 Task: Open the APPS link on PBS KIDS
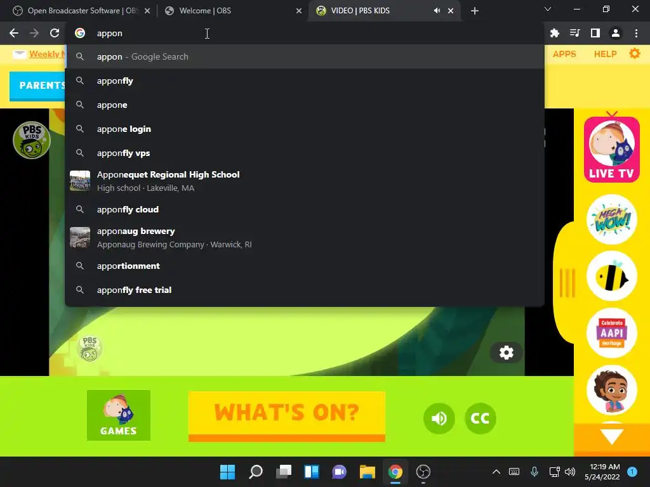(564, 54)
